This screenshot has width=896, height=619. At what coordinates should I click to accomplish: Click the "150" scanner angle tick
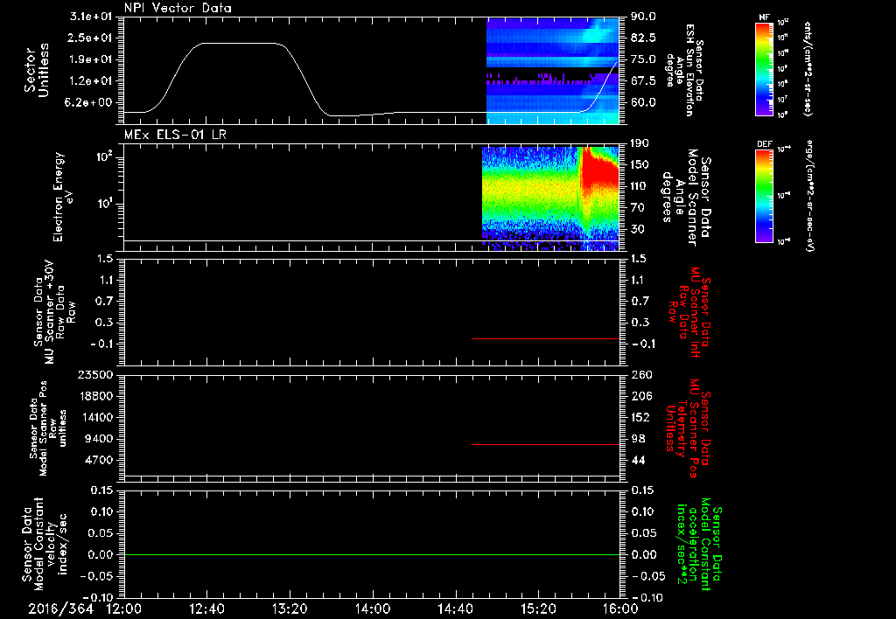point(640,164)
